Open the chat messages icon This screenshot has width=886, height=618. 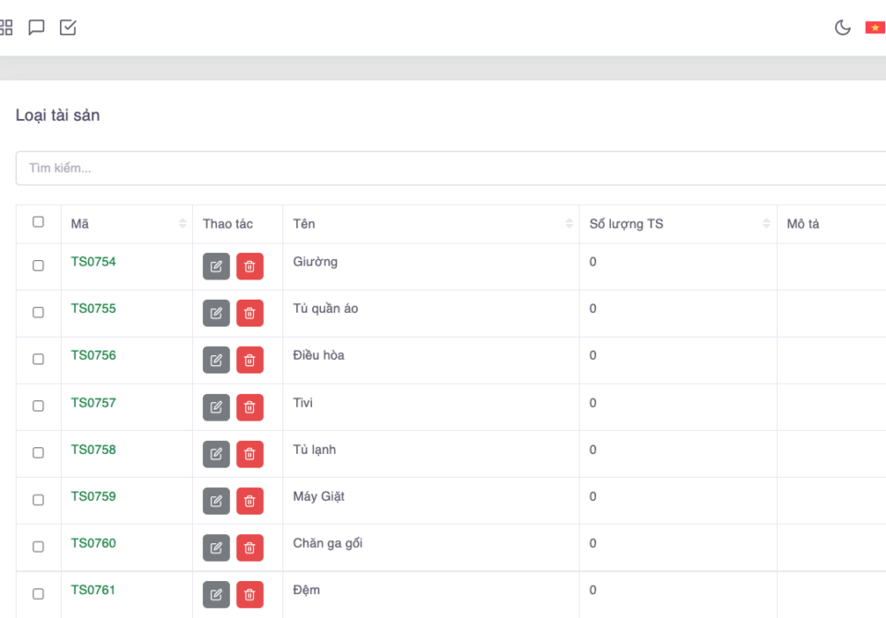pos(37,28)
